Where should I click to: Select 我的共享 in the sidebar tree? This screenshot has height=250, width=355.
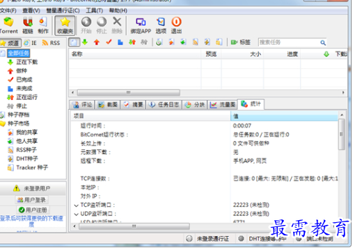pyautogui.click(x=26, y=133)
